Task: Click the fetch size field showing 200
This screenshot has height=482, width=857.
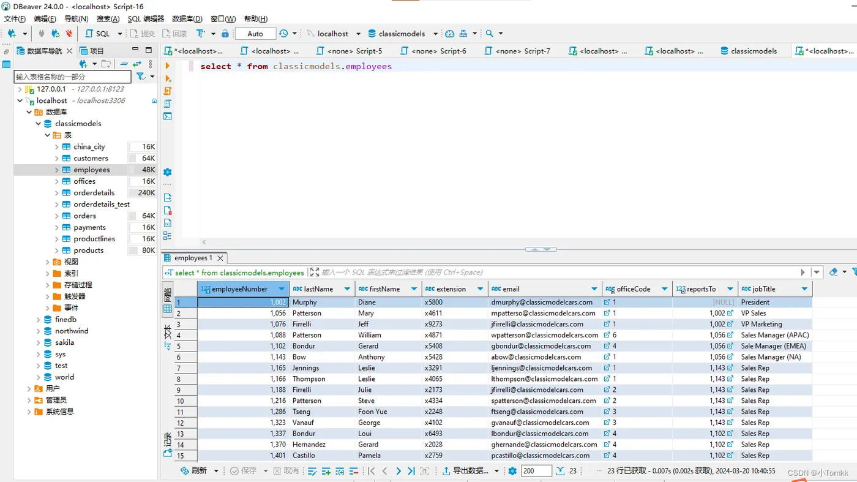Action: click(536, 471)
